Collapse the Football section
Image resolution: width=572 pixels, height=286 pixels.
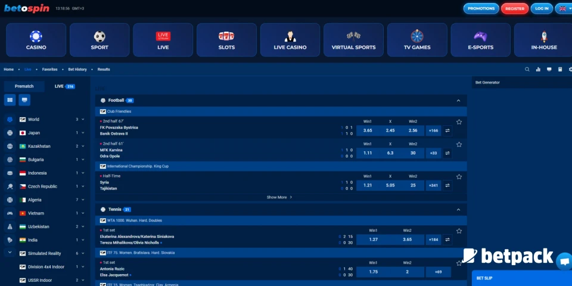(459, 101)
